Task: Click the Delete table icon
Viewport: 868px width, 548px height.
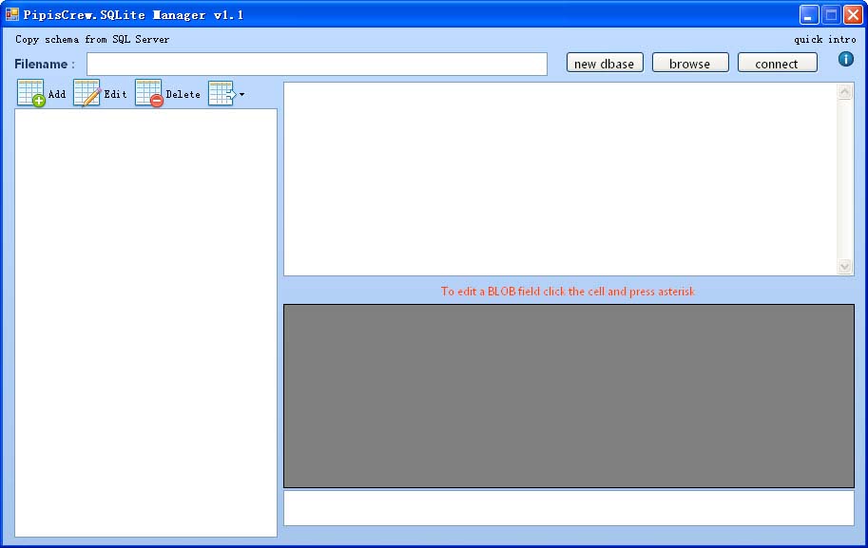Action: [x=149, y=93]
